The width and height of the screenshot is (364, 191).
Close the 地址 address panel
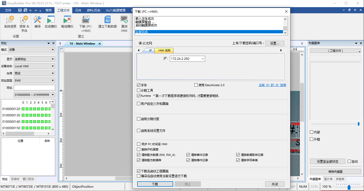53,43
